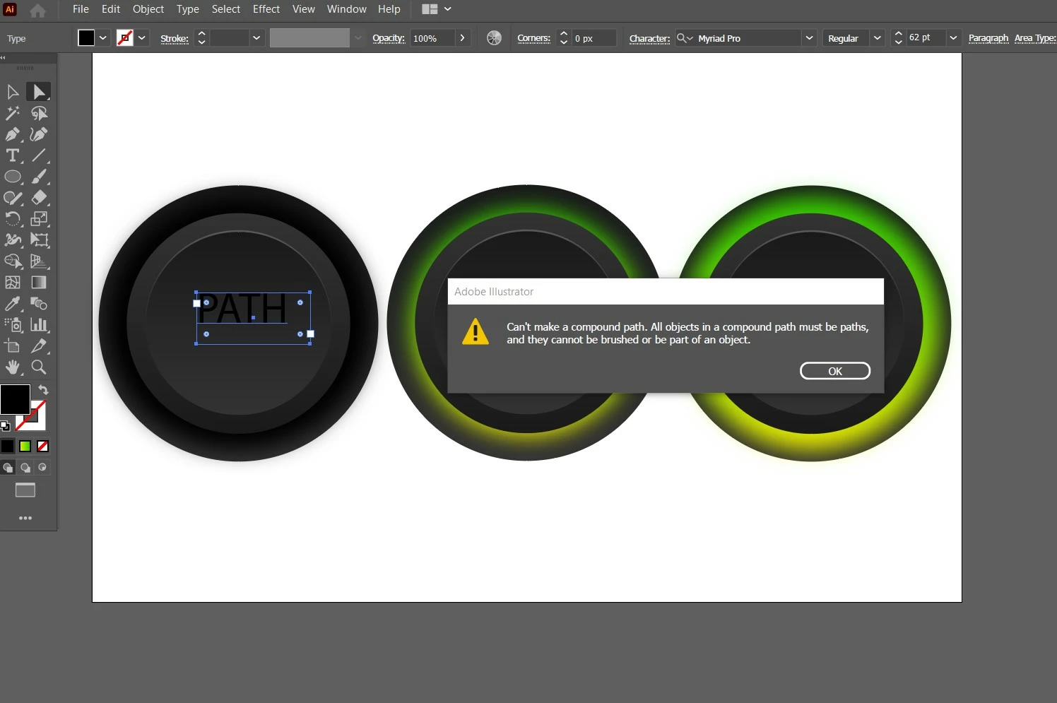
Task: Open the Recolor Artwork icon
Action: (495, 38)
